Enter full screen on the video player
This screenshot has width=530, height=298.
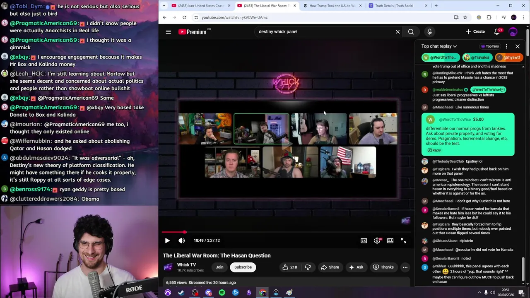point(404,240)
